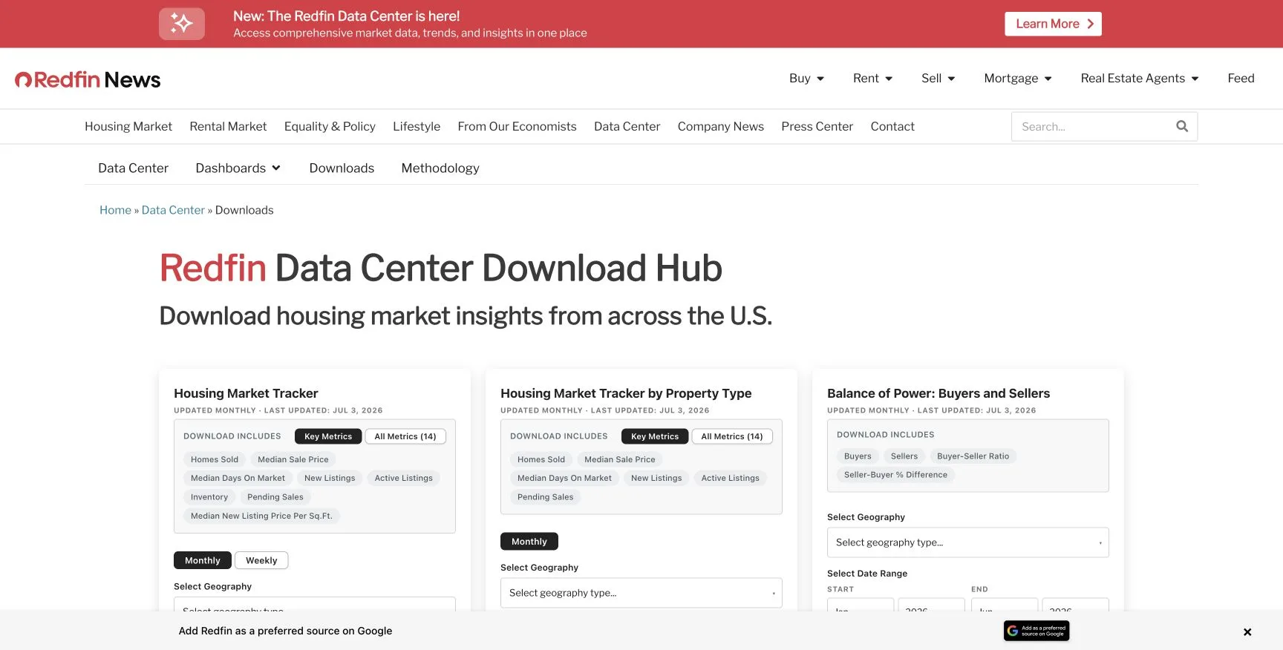1283x650 pixels.
Task: Click the Inventory tag
Action: 209,497
